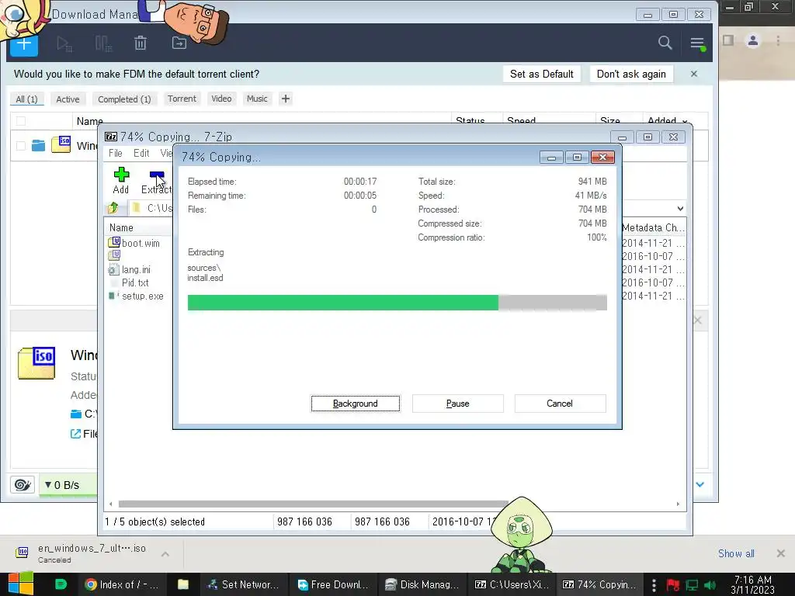Click the Name column header in 7-Zip
Screen dimensions: 795x596
[122, 227]
